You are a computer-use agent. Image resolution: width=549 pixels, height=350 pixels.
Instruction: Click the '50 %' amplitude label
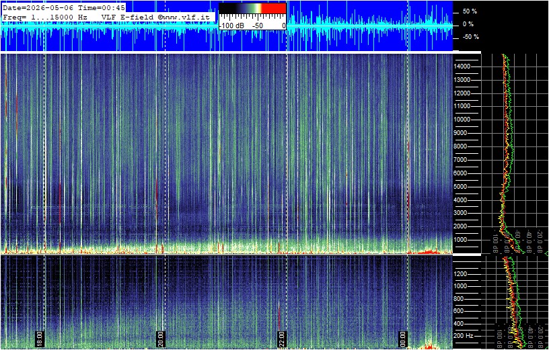click(470, 11)
